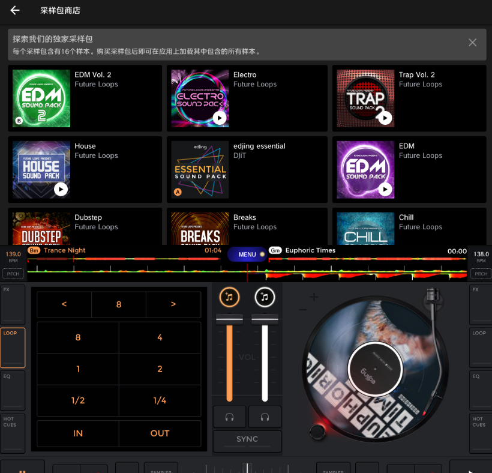The height and width of the screenshot is (473, 492).
Task: Set loop IN point
Action: (x=78, y=433)
